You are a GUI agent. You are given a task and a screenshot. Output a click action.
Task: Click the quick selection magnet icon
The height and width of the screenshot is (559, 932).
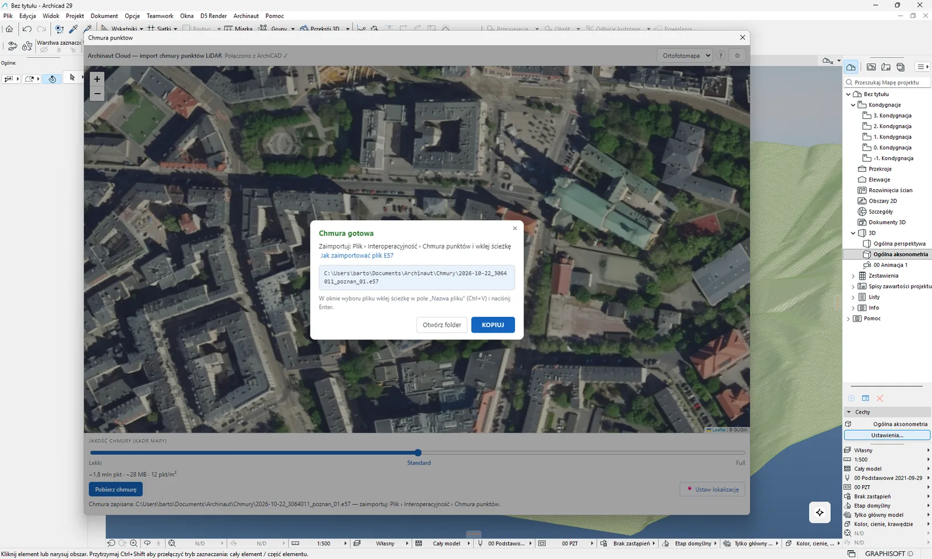pos(52,79)
